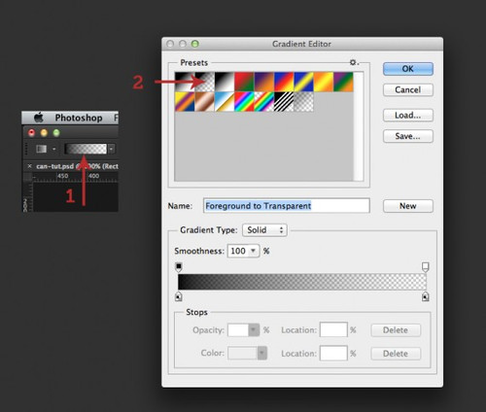Select the Foreground to Transparent gradient preset
This screenshot has height=412, width=486.
[x=204, y=82]
